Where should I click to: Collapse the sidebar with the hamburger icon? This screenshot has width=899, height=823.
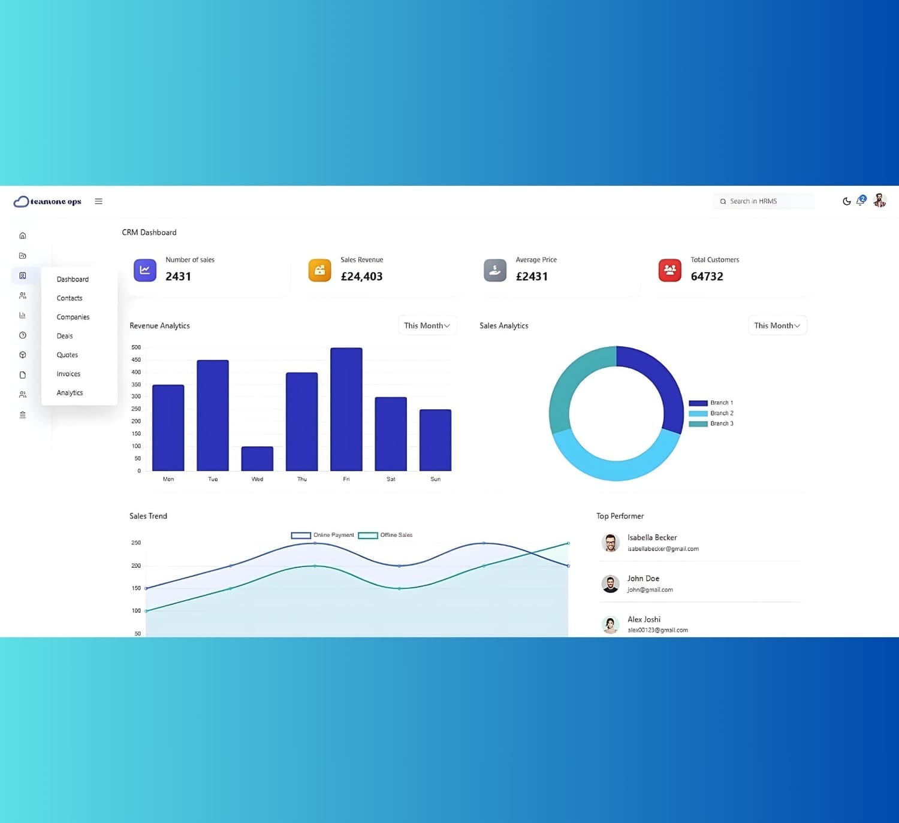point(99,201)
